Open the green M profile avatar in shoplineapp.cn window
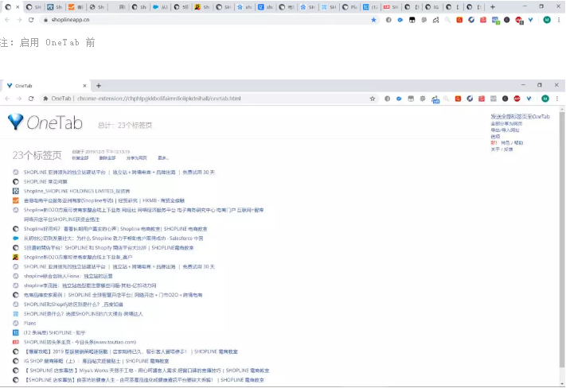Image resolution: width=566 pixels, height=388 pixels. 547,20
